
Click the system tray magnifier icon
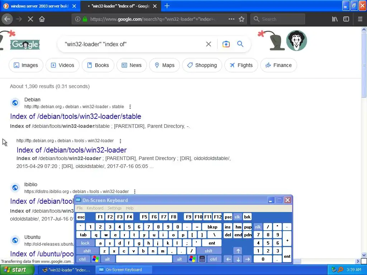coord(340,270)
